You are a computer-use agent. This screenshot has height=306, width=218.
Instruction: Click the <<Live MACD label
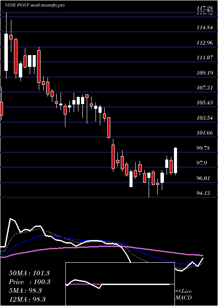pyautogui.click(x=184, y=295)
